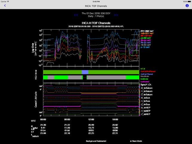This screenshot has height=144, width=192.
Task: Tap the INCA: TOF Channels title
Action: click(x=96, y=6)
